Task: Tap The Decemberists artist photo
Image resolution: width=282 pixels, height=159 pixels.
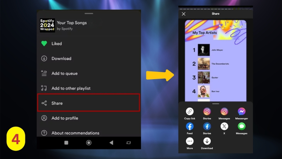Action: tap(204, 64)
